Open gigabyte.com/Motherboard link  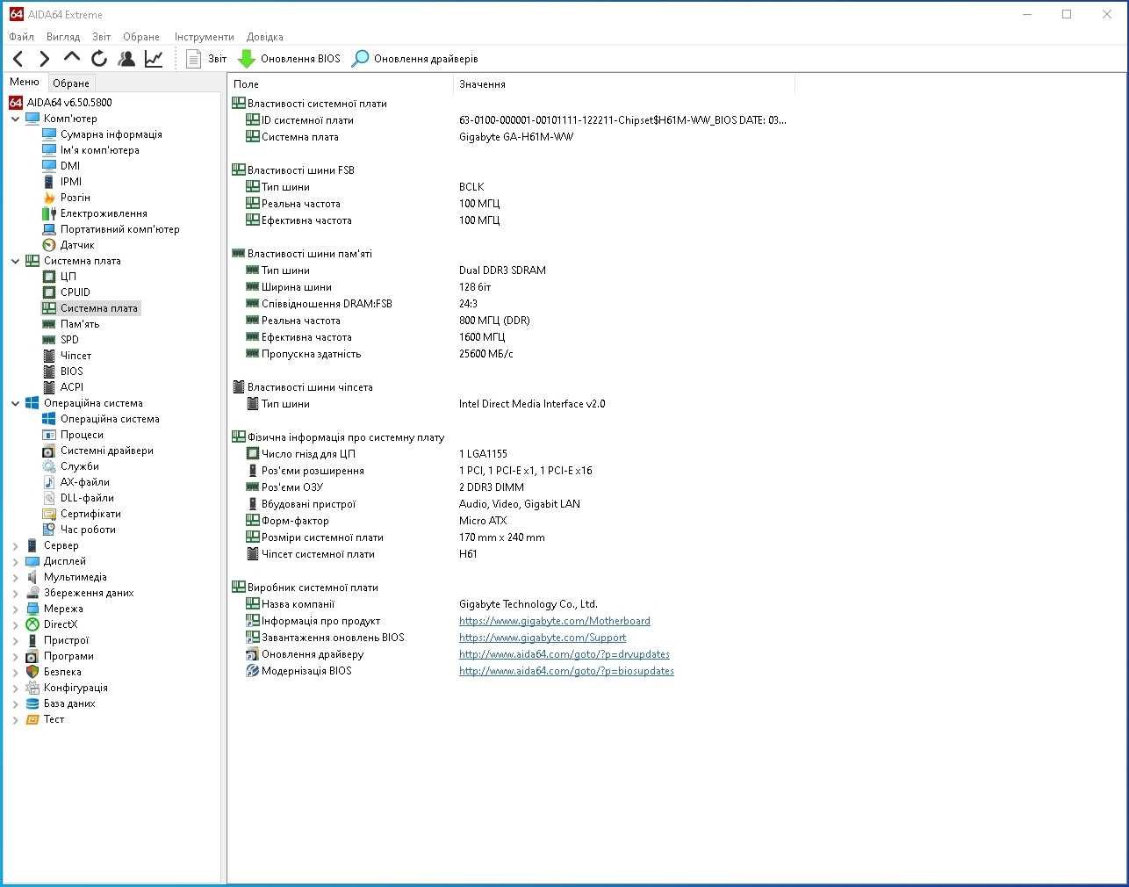(555, 621)
